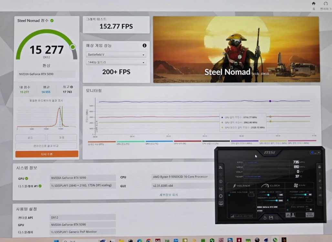Screen dimensions: 332x242
Task: Click \\.\DISPLAY1 Generic PnP Monitor field
Action: point(83,232)
